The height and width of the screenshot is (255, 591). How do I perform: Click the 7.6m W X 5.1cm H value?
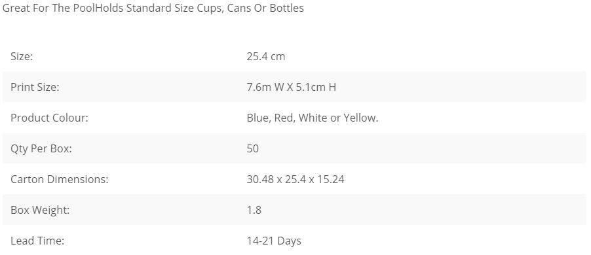[292, 87]
